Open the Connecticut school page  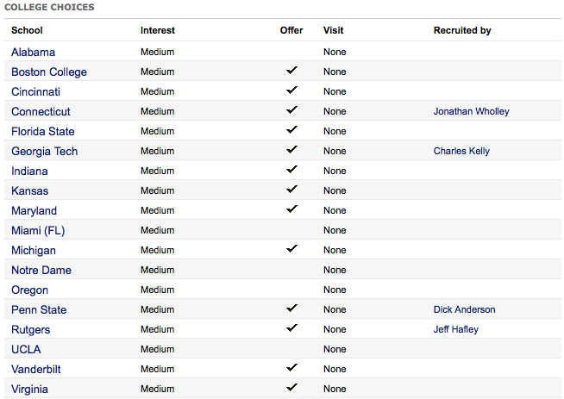click(x=41, y=111)
